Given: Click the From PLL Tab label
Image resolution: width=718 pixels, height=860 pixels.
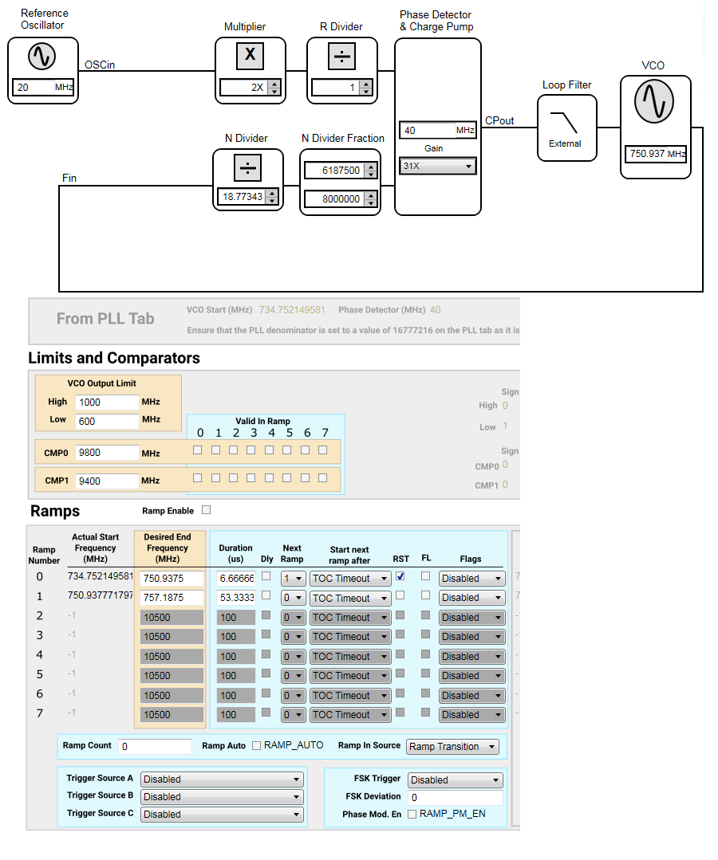Looking at the screenshot, I should click(105, 319).
